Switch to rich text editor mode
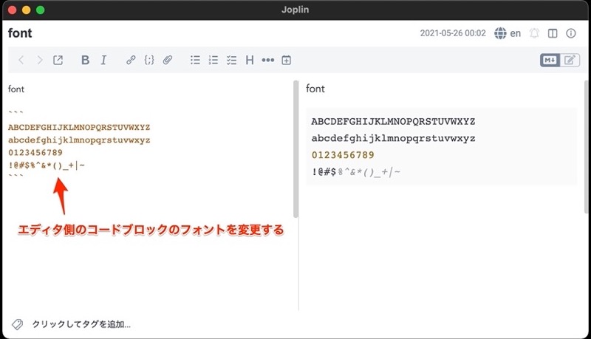The height and width of the screenshot is (339, 591). click(x=570, y=60)
